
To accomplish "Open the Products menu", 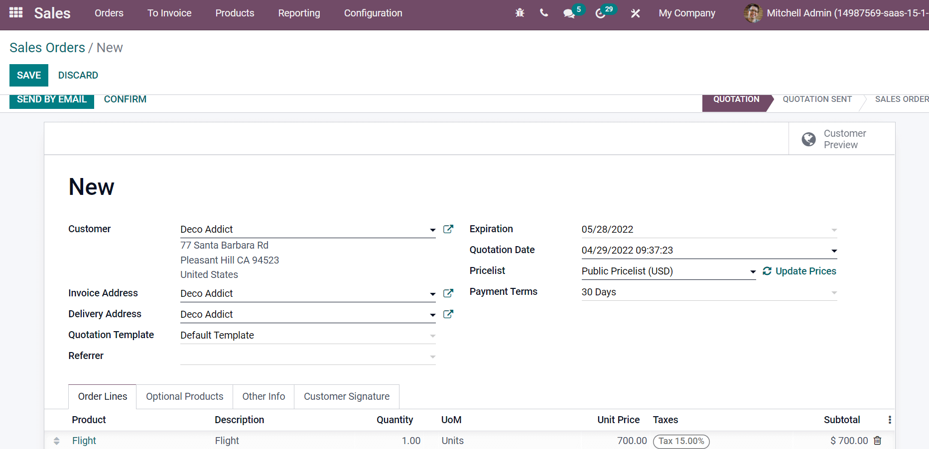I will [235, 13].
